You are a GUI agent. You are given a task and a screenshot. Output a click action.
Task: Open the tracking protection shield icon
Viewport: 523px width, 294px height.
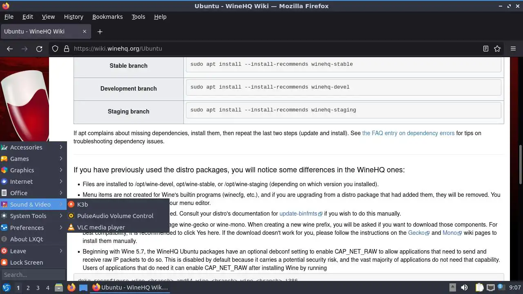point(55,49)
